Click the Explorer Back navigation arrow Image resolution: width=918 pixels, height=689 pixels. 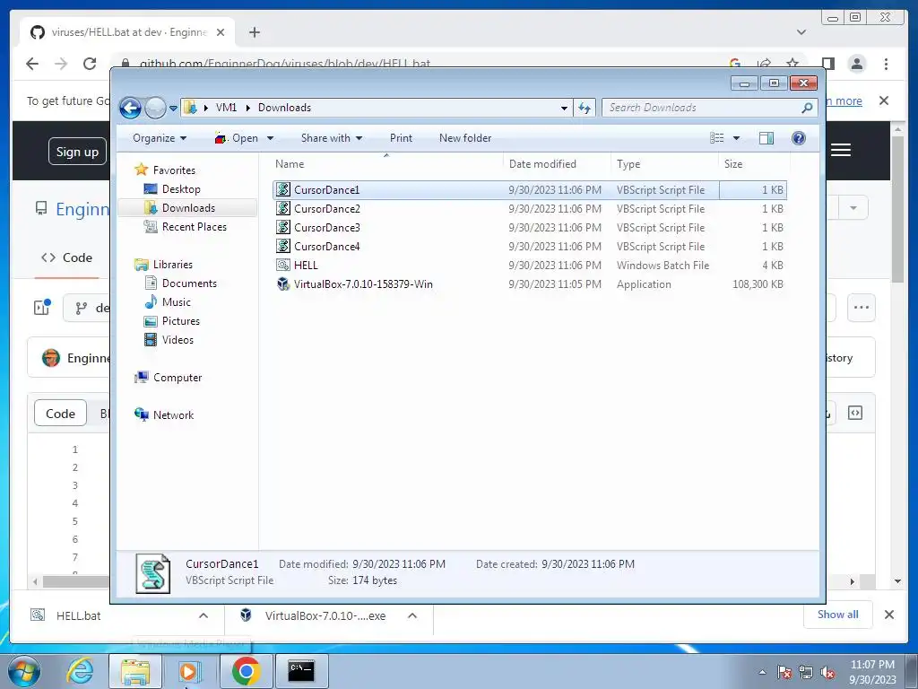pyautogui.click(x=130, y=108)
